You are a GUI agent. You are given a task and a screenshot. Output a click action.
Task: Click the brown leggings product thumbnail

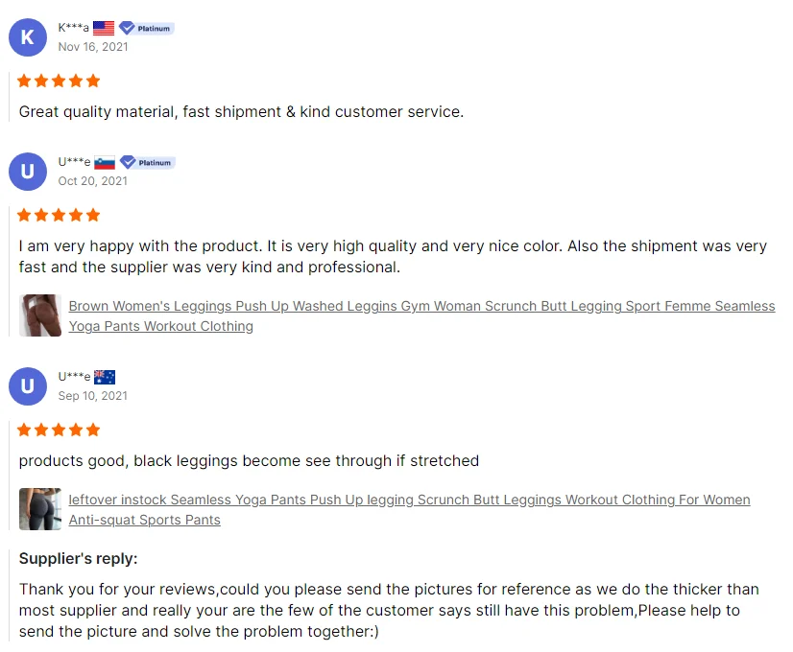(40, 315)
